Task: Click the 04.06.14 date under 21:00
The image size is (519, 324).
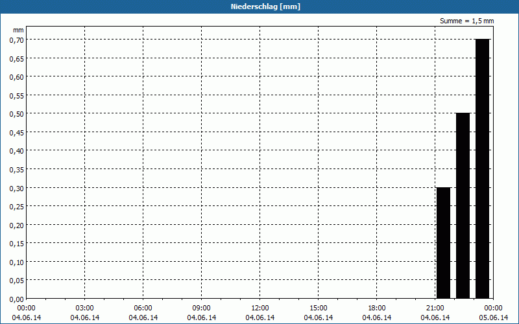Action: tap(435, 318)
